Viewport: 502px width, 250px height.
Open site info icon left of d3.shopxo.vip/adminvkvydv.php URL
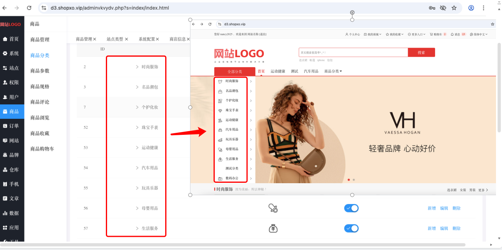pos(44,8)
